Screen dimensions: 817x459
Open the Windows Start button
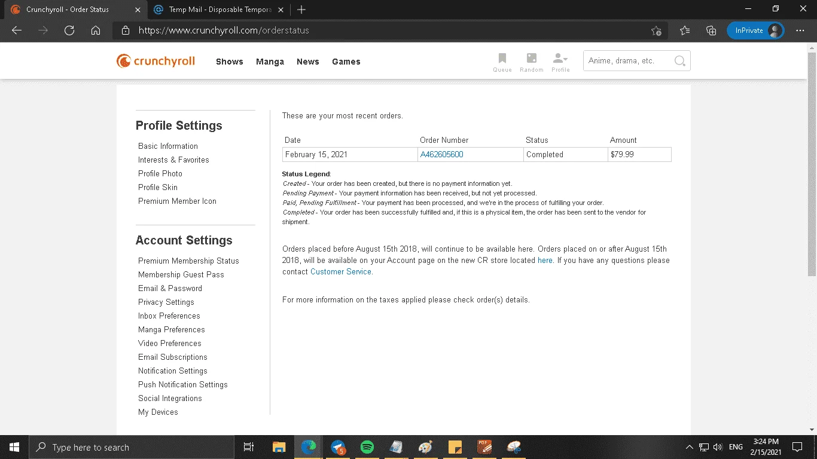point(14,447)
